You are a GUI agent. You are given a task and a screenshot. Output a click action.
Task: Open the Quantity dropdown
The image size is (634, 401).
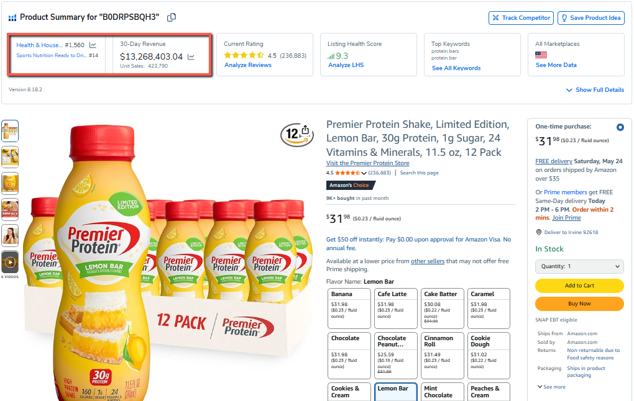(579, 266)
